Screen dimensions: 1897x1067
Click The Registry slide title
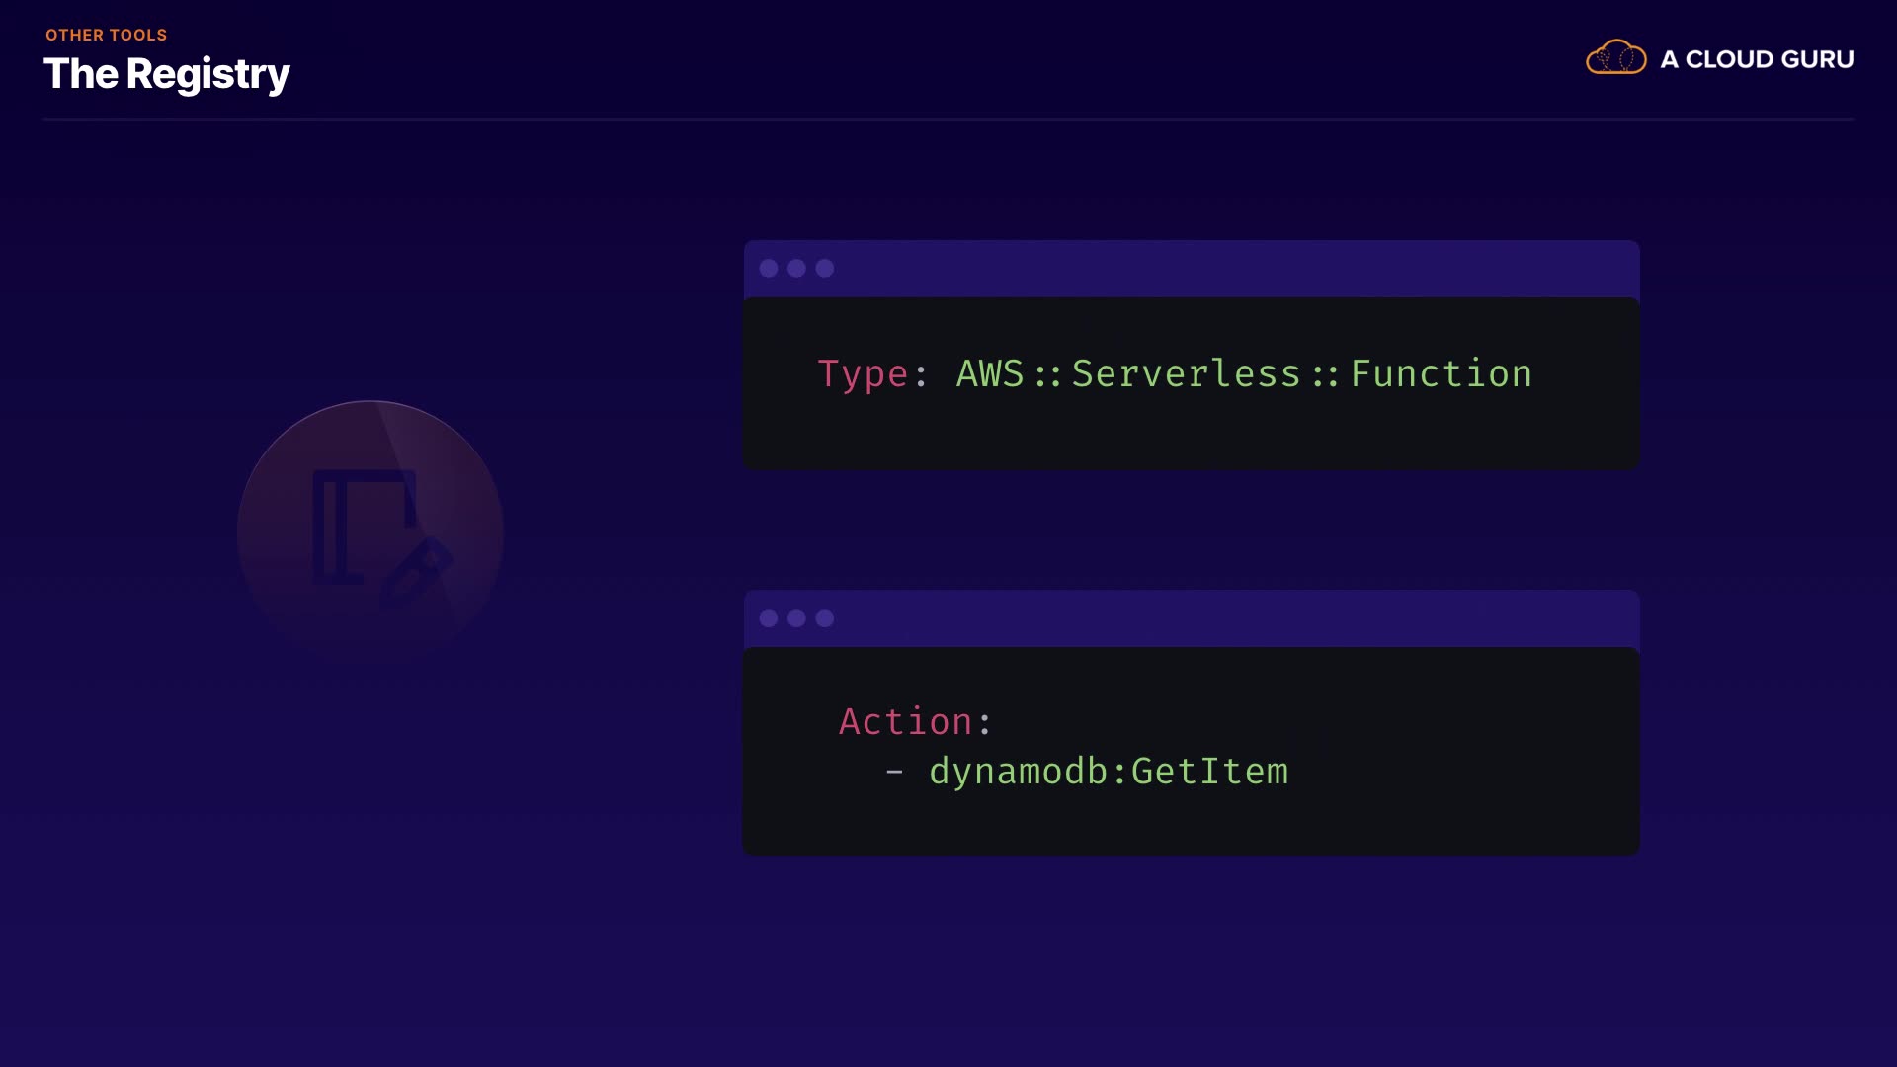click(166, 74)
